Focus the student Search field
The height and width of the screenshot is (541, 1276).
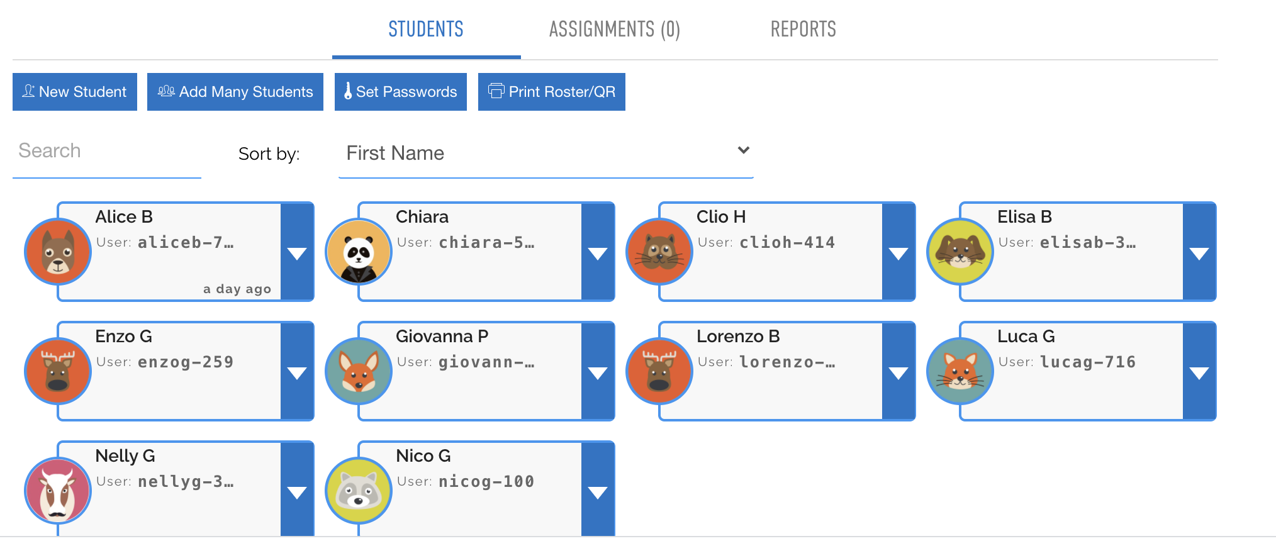tap(107, 152)
